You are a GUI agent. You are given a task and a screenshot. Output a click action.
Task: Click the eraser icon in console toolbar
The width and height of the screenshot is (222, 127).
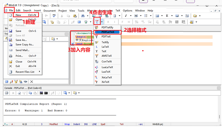pyautogui.click(x=19, y=93)
